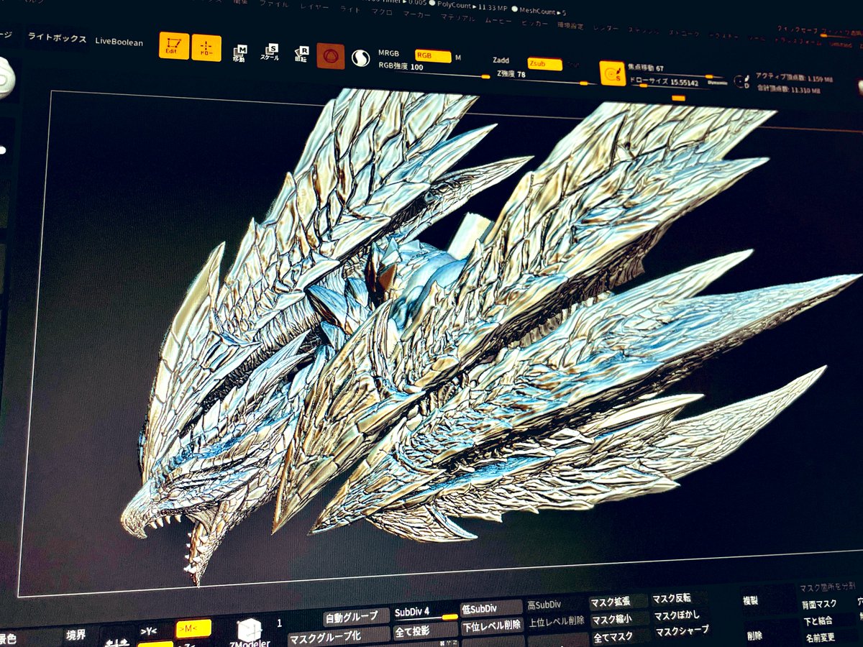Toggle the M material channel
Viewport: 863px width, 647px height.
click(x=458, y=58)
